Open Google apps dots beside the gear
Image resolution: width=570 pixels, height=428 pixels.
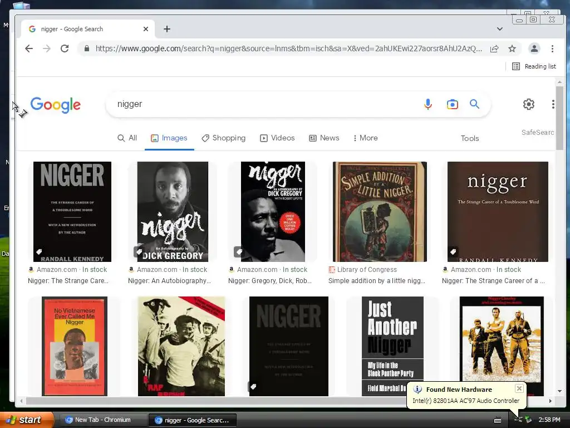click(553, 104)
